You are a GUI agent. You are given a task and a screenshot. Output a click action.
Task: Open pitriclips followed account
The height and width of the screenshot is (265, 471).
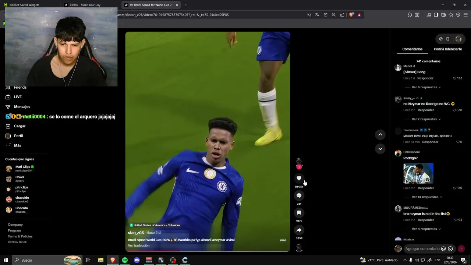[22, 189]
